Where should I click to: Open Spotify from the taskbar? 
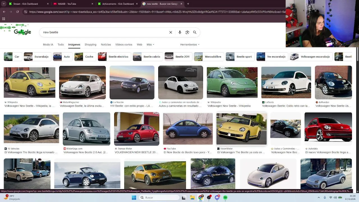coord(225,198)
